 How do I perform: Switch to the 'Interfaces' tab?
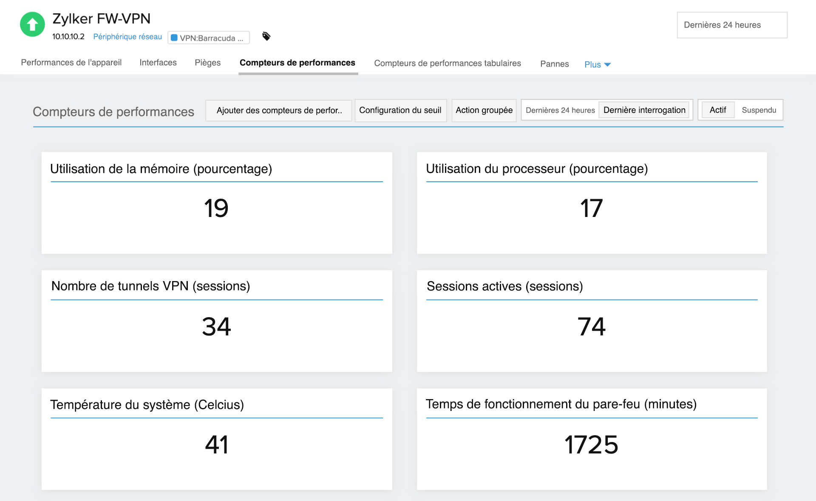[158, 62]
